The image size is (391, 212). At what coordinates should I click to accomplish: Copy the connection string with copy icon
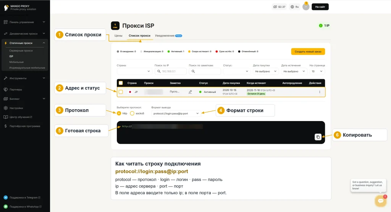tap(318, 137)
